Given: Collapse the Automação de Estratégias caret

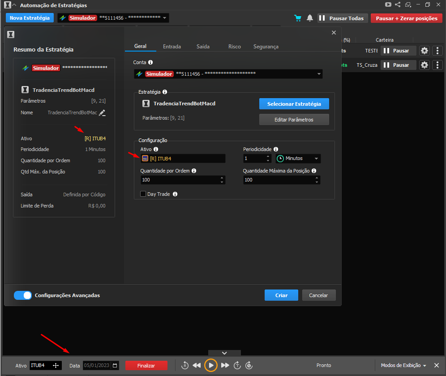Looking at the screenshot, I should coord(14,5).
